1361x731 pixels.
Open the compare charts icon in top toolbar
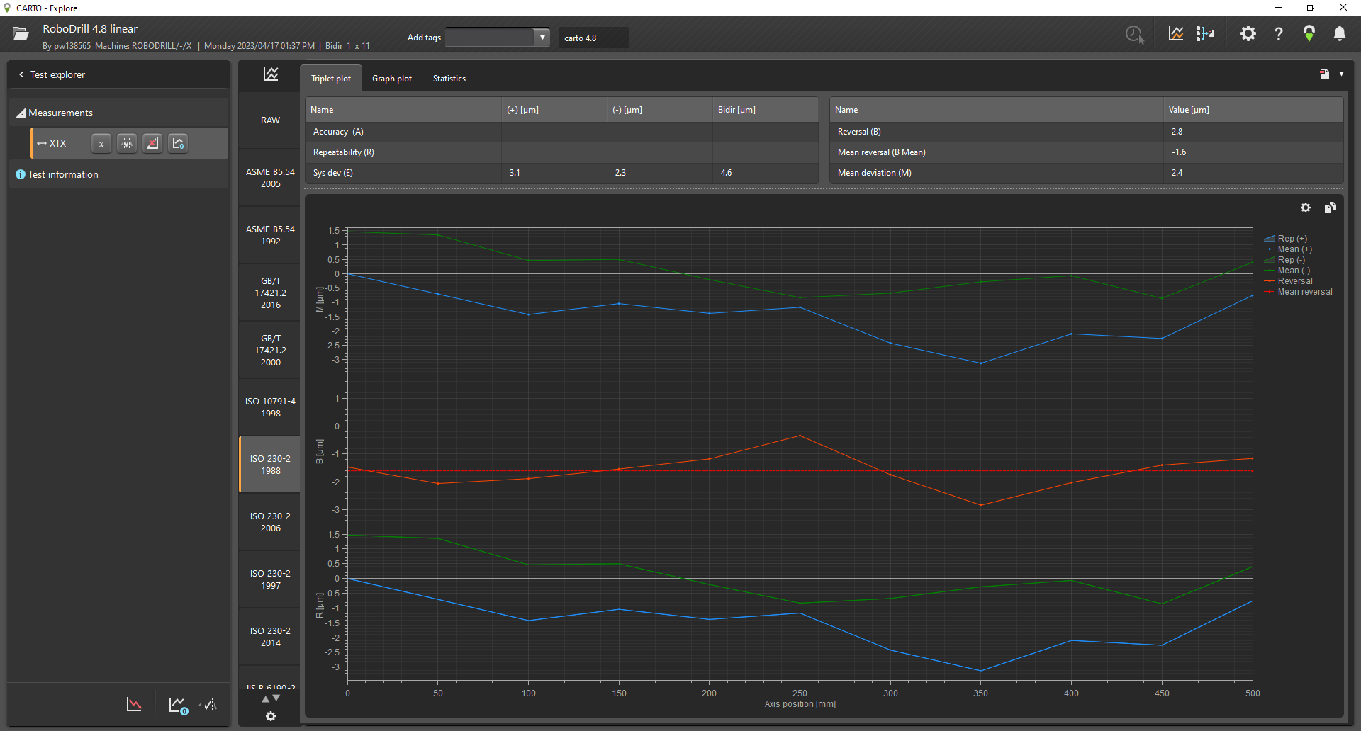[1205, 33]
